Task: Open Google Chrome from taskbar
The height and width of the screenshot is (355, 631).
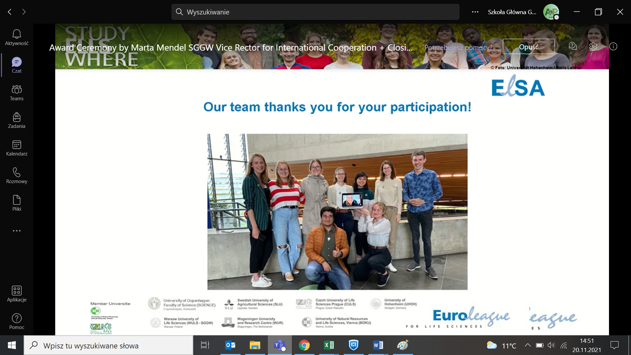Action: [304, 345]
